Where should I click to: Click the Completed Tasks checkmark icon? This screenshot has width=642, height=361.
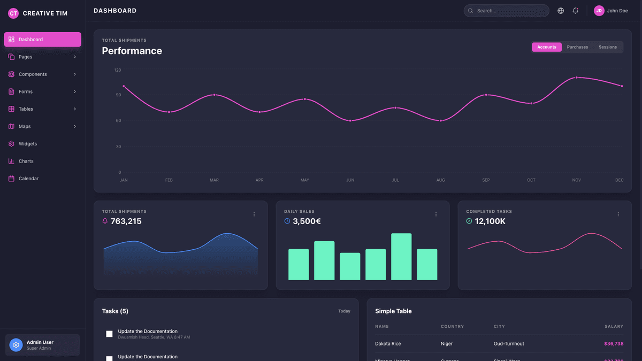point(469,221)
